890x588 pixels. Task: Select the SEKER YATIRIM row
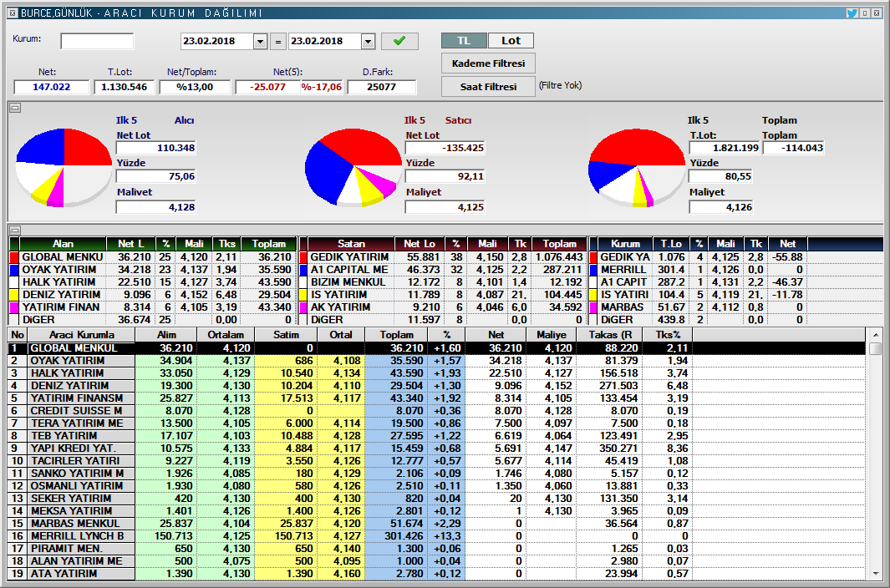[437, 498]
